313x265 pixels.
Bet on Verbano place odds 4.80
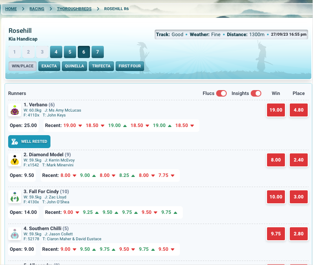(299, 110)
